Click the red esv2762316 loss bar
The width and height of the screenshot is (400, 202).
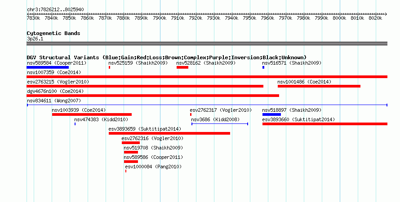(x=131, y=143)
